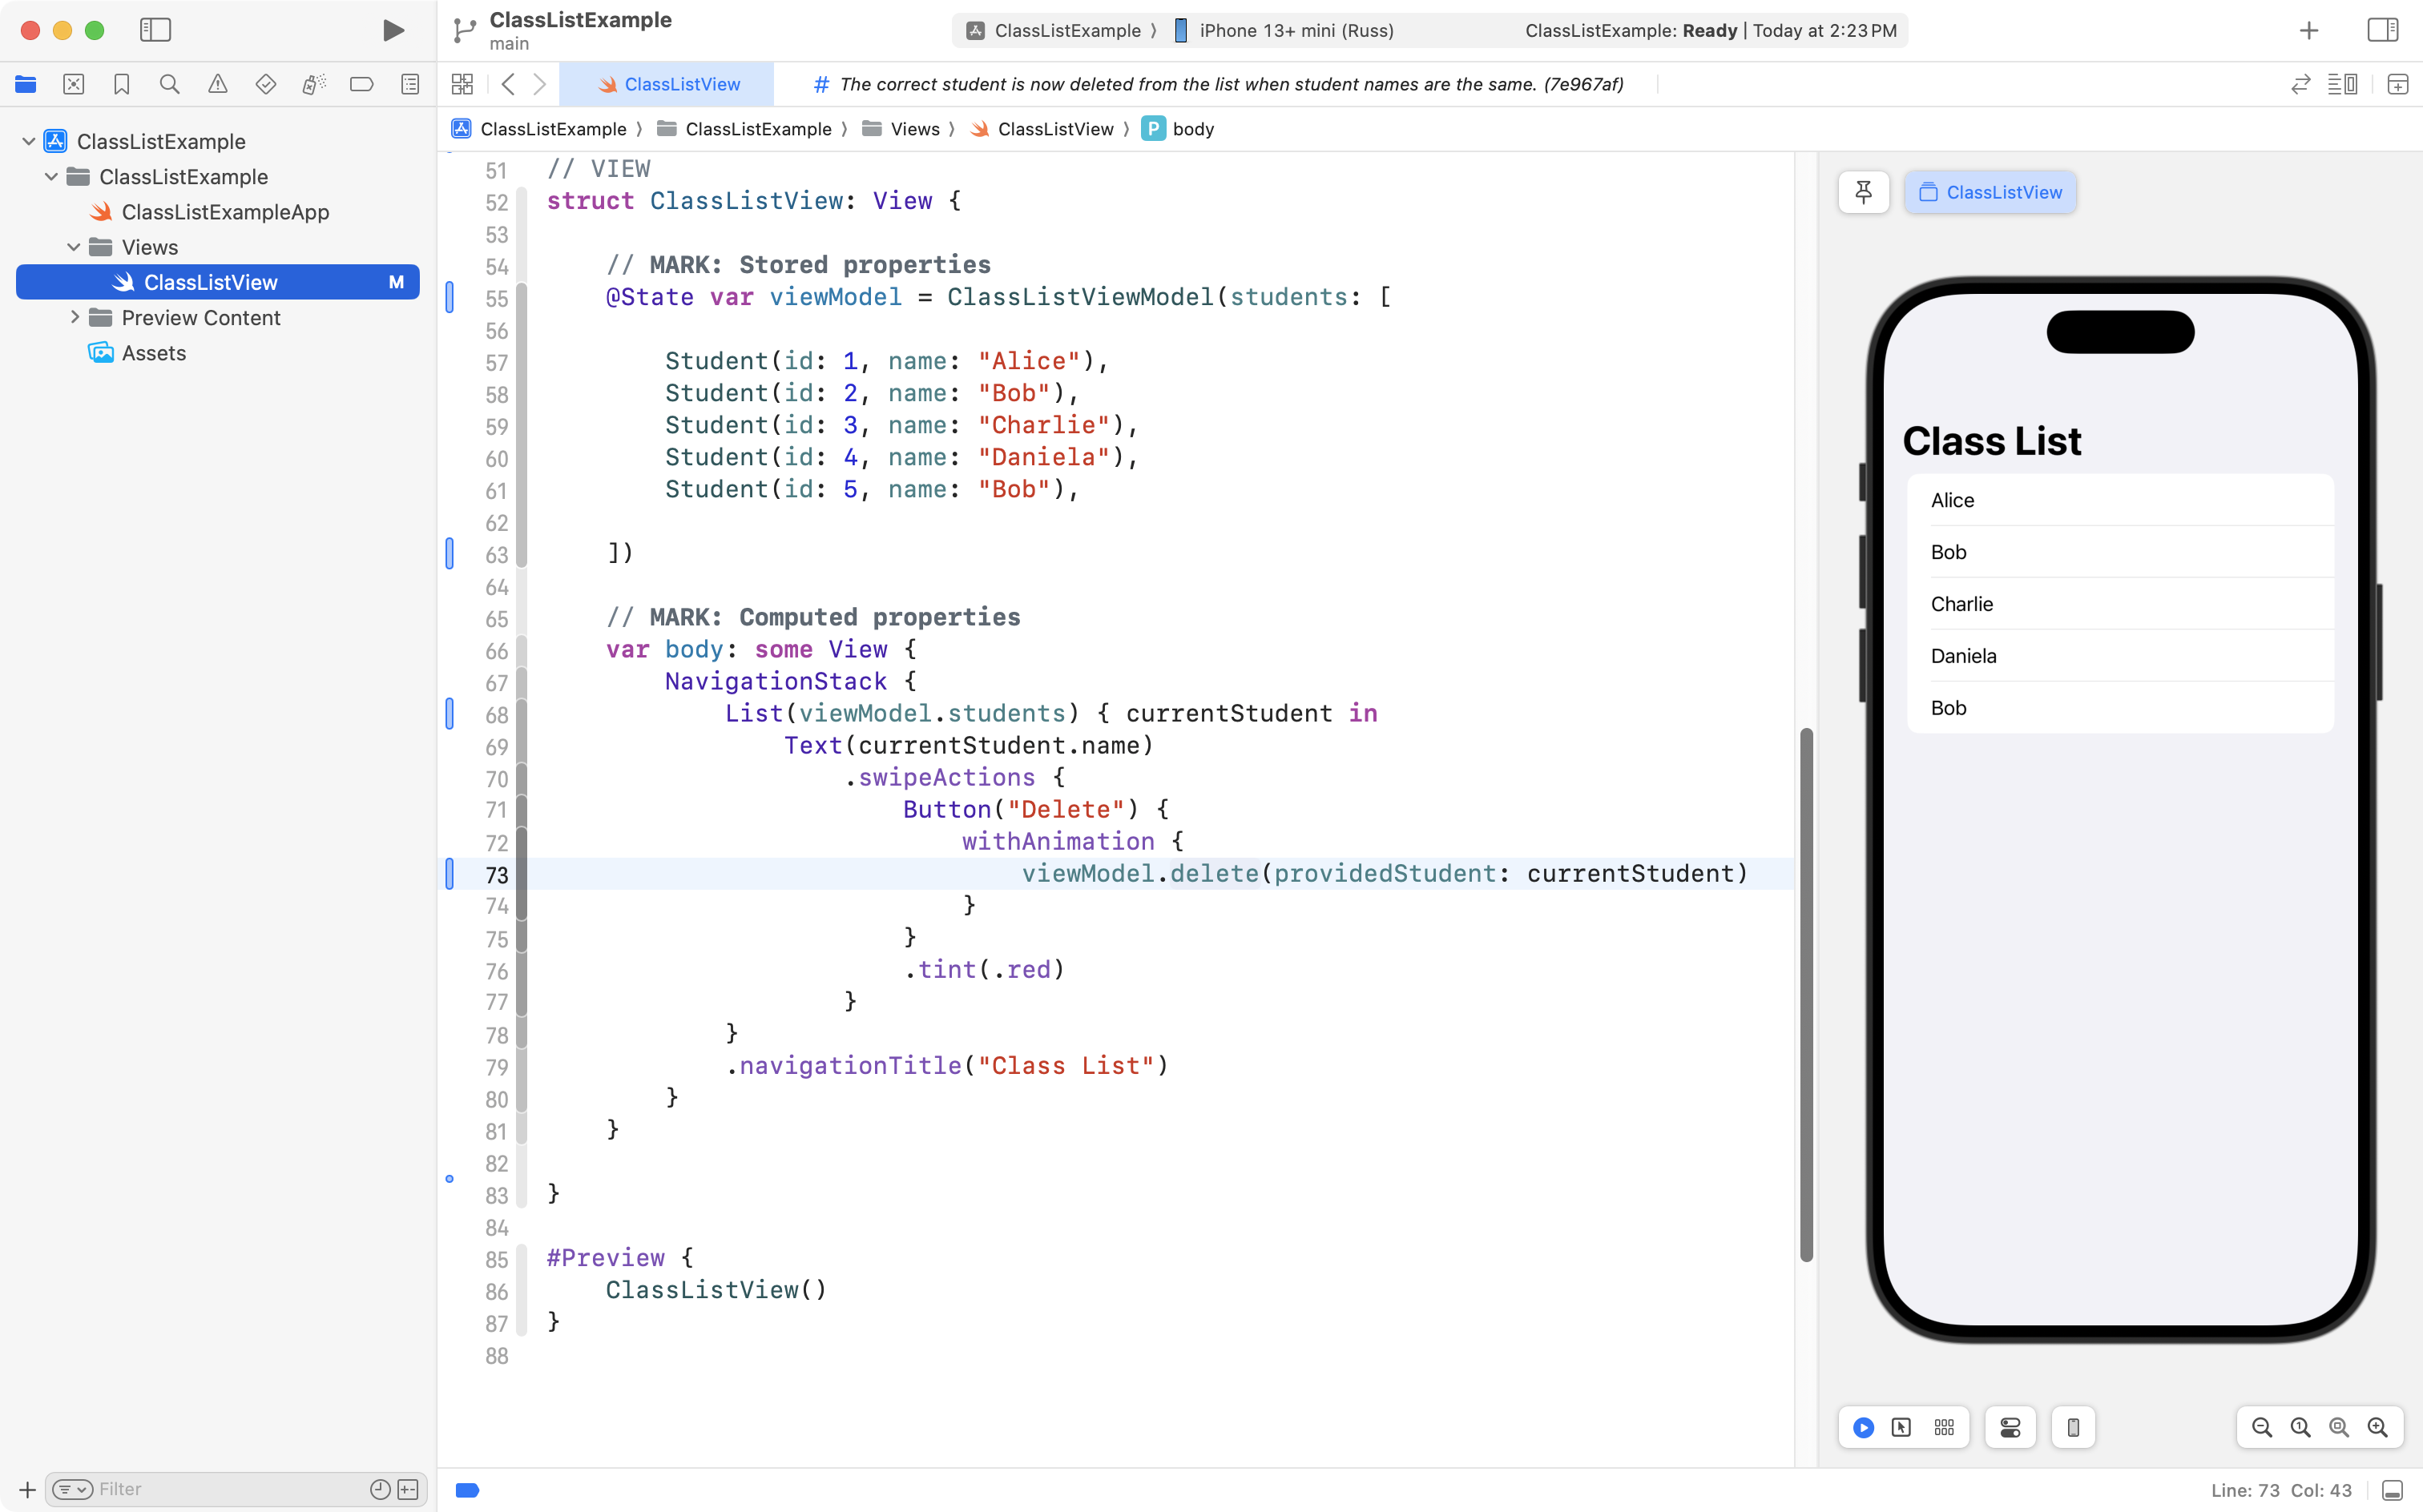The height and width of the screenshot is (1512, 2423).
Task: Collapse the ClassListExample project root
Action: pos(28,141)
